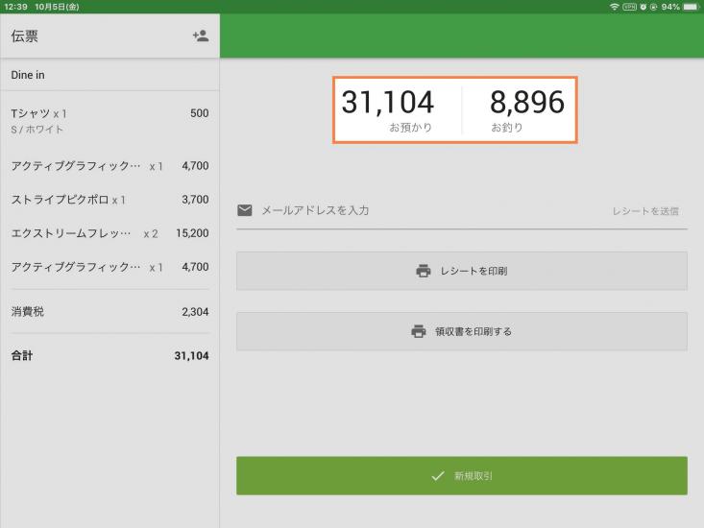Click the 消費税 2,304 tax line
Image resolution: width=704 pixels, height=528 pixels.
[109, 312]
